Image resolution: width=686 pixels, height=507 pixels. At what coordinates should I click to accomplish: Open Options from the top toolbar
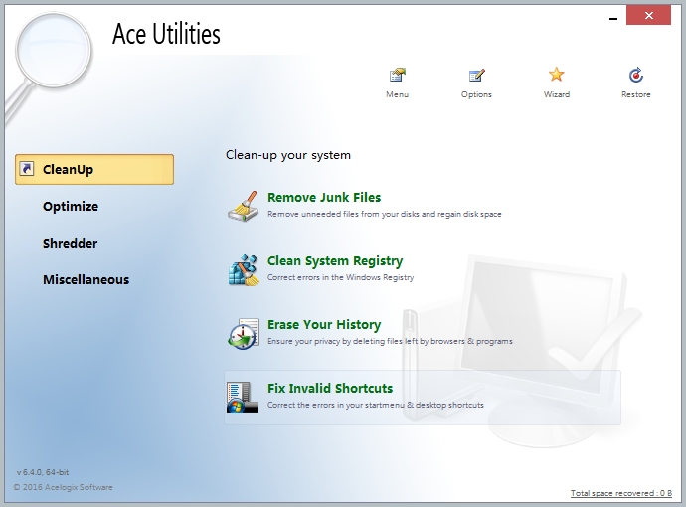coord(476,76)
